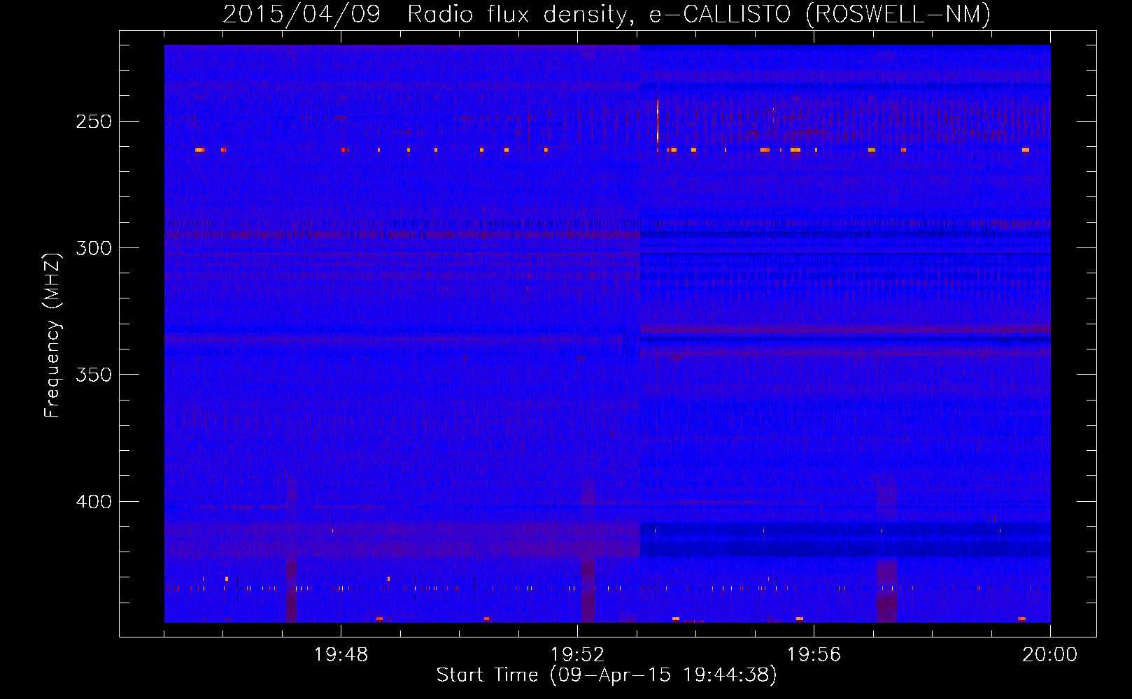
Task: Click the bright vertical burst near 250 MHz
Action: point(658,122)
